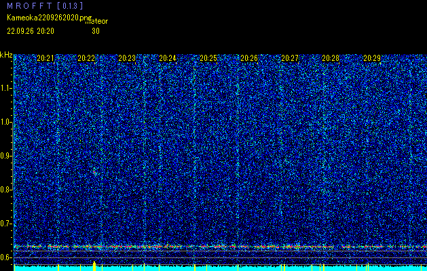Click the 1.1 frequency axis label
The height and width of the screenshot is (271, 427).
pos(5,88)
